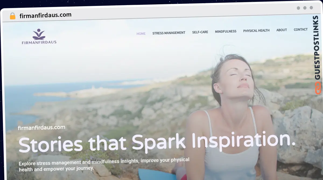Viewport: 323px width, 180px height.
Task: Click the FIRMANFIRDAUS logo text
Action: tap(39, 42)
